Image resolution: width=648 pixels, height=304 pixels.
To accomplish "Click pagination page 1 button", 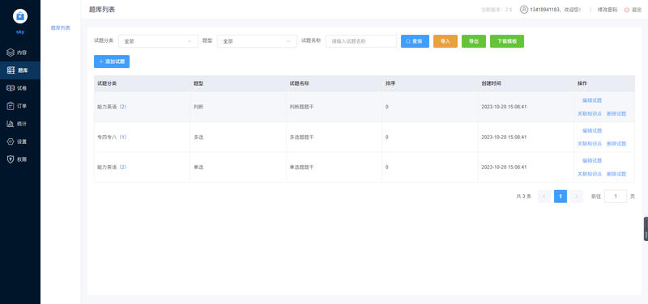I will pyautogui.click(x=561, y=196).
